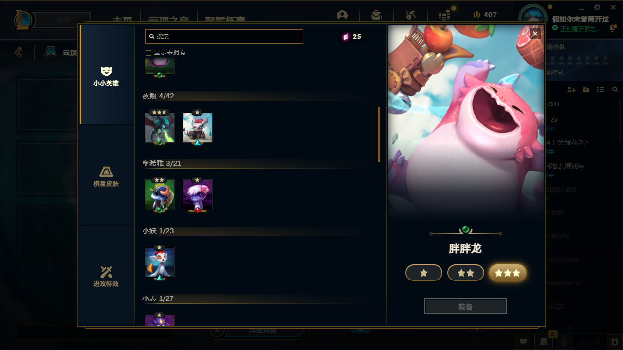Click the 装备 equip button
The height and width of the screenshot is (350, 623).
tap(466, 306)
